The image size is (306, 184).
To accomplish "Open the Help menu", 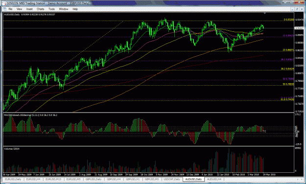I will 75,9.
